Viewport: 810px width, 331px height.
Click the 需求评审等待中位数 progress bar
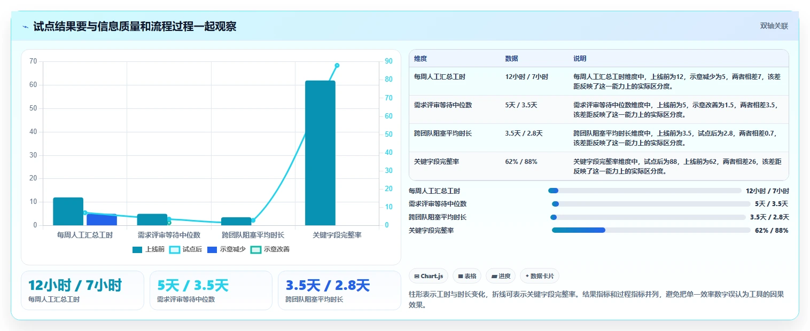point(651,204)
